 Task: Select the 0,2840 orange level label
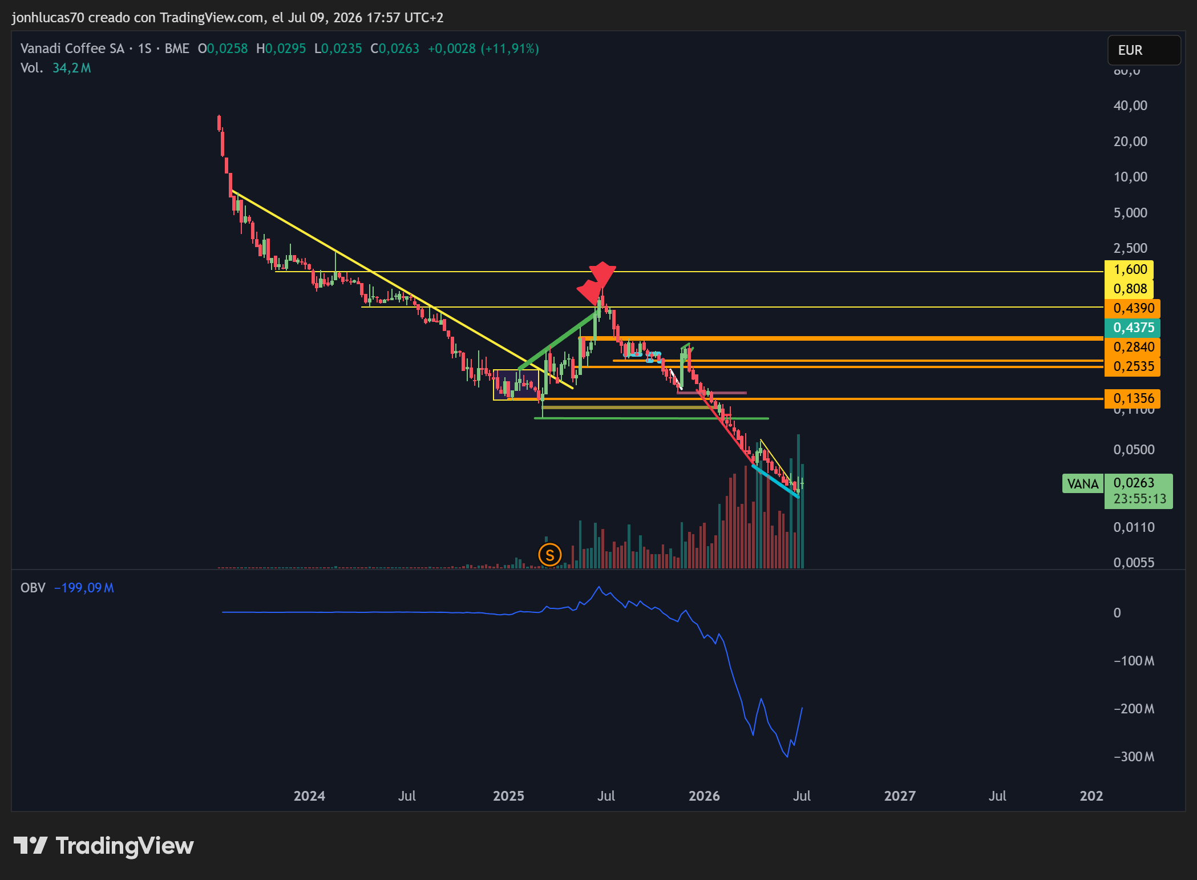(1133, 347)
